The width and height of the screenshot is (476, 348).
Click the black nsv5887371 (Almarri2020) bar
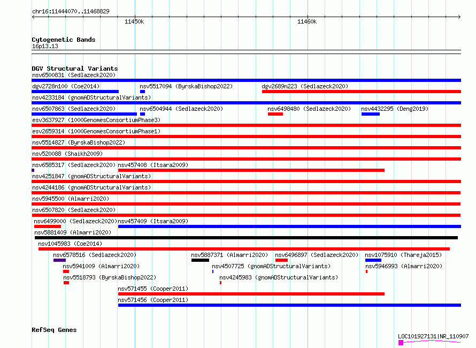click(200, 260)
